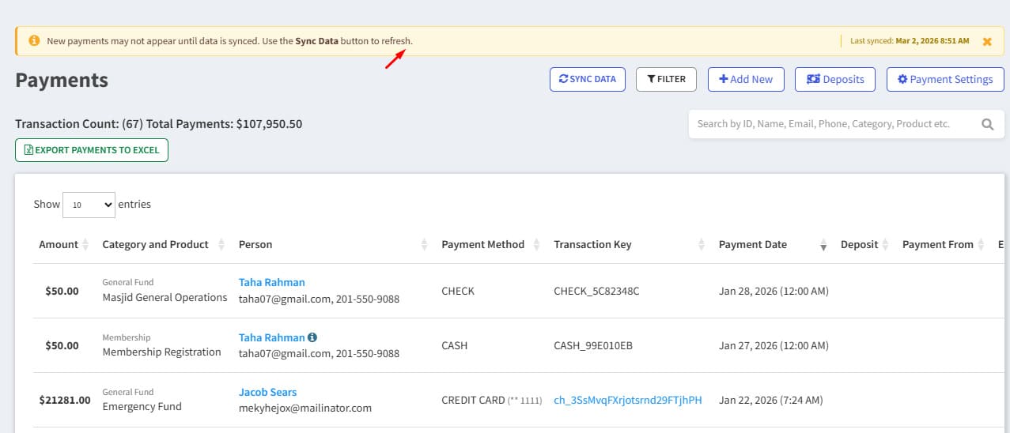This screenshot has height=433, width=1010.
Task: Click the Jan 28, 2026 payment date
Action: pyautogui.click(x=774, y=291)
